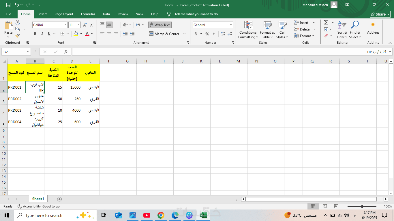394x221 pixels.
Task: Apply the Comma Style icon
Action: 214,34
